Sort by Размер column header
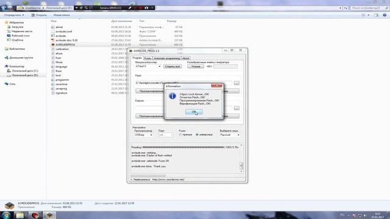 [x=172, y=21]
